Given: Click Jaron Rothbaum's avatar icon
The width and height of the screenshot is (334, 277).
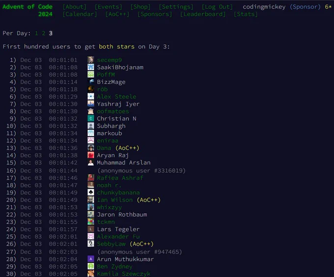Looking at the screenshot, I should 91,215.
